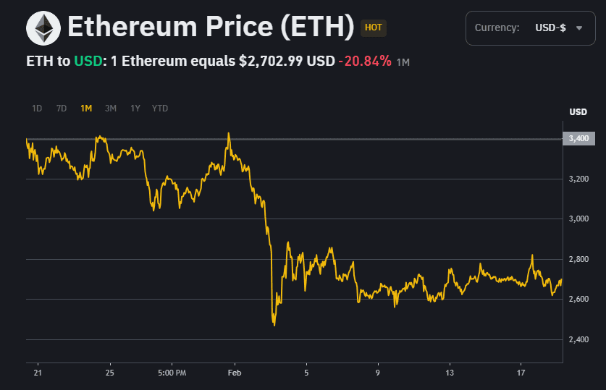Switch chart to YTD range
This screenshot has height=390, width=606.
coord(160,109)
